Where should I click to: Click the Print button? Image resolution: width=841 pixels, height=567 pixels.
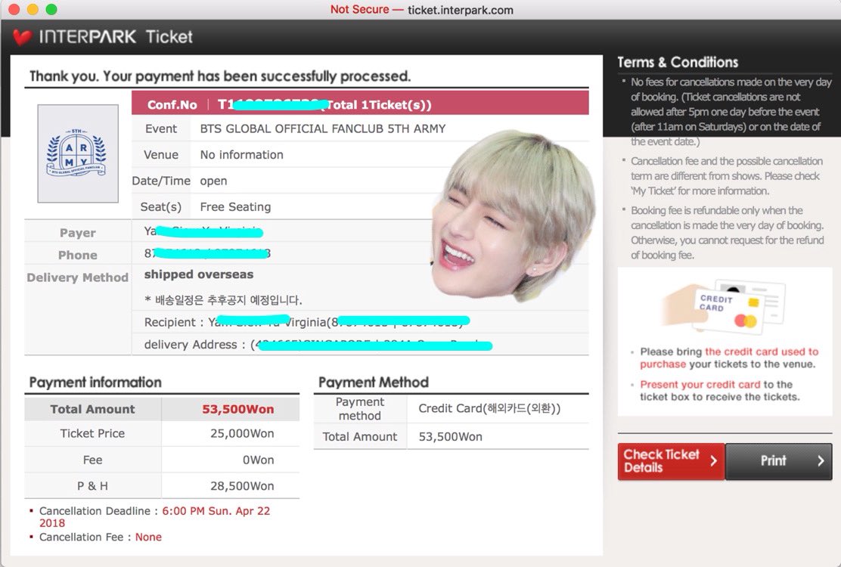[x=779, y=461]
